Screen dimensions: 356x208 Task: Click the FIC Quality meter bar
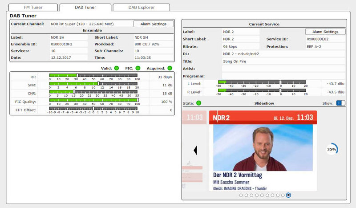coord(93,100)
